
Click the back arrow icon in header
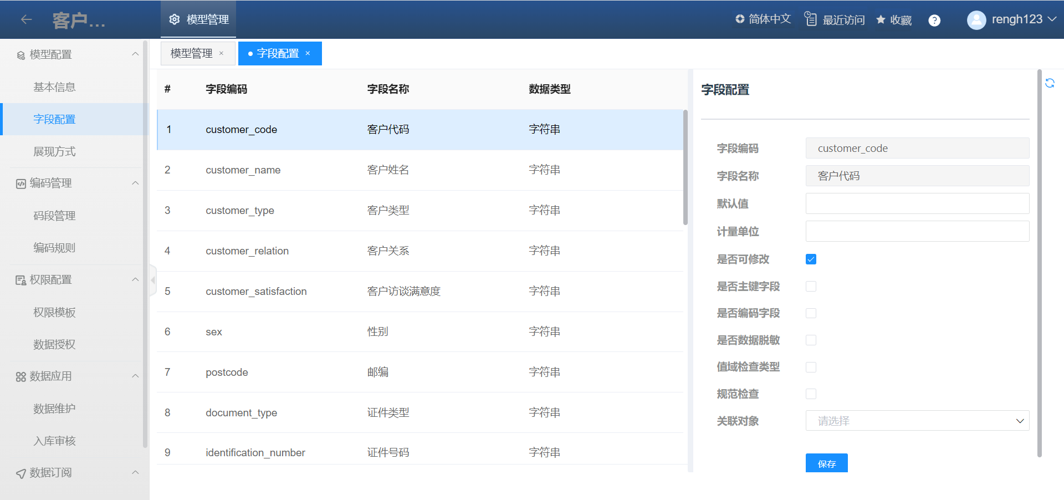(26, 20)
